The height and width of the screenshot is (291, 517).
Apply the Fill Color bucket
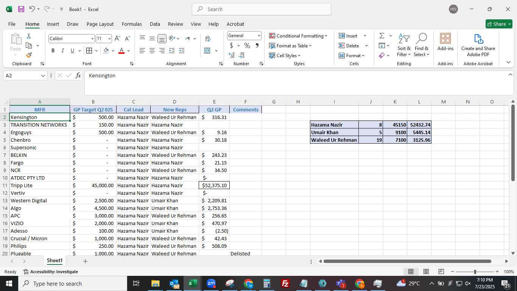(106, 50)
